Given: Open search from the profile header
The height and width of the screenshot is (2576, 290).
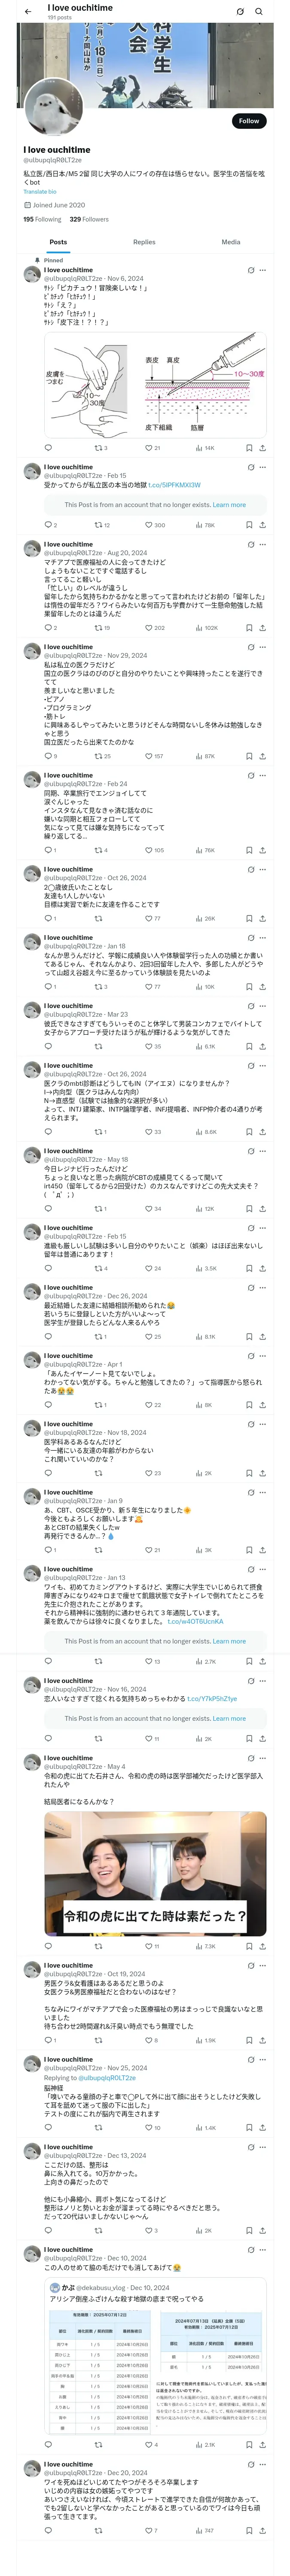Looking at the screenshot, I should (x=259, y=12).
